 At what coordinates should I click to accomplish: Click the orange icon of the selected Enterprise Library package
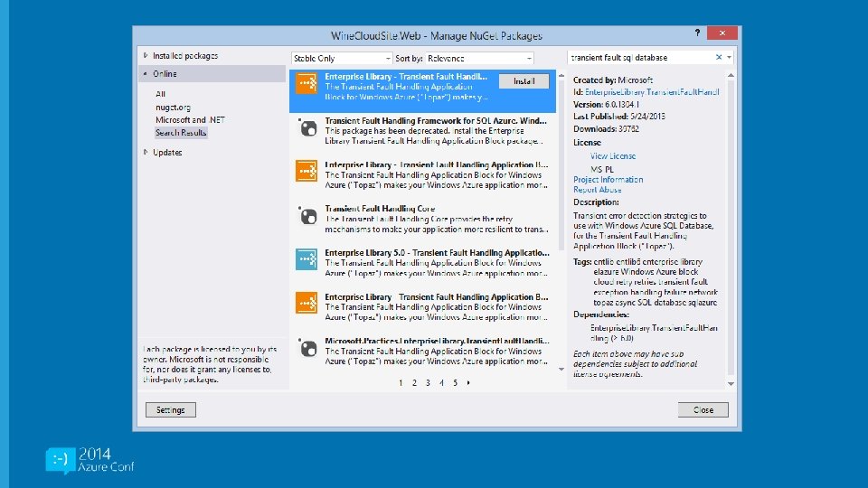(307, 83)
